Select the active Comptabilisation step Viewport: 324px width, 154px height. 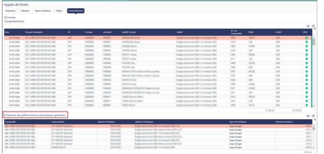[x=76, y=11]
